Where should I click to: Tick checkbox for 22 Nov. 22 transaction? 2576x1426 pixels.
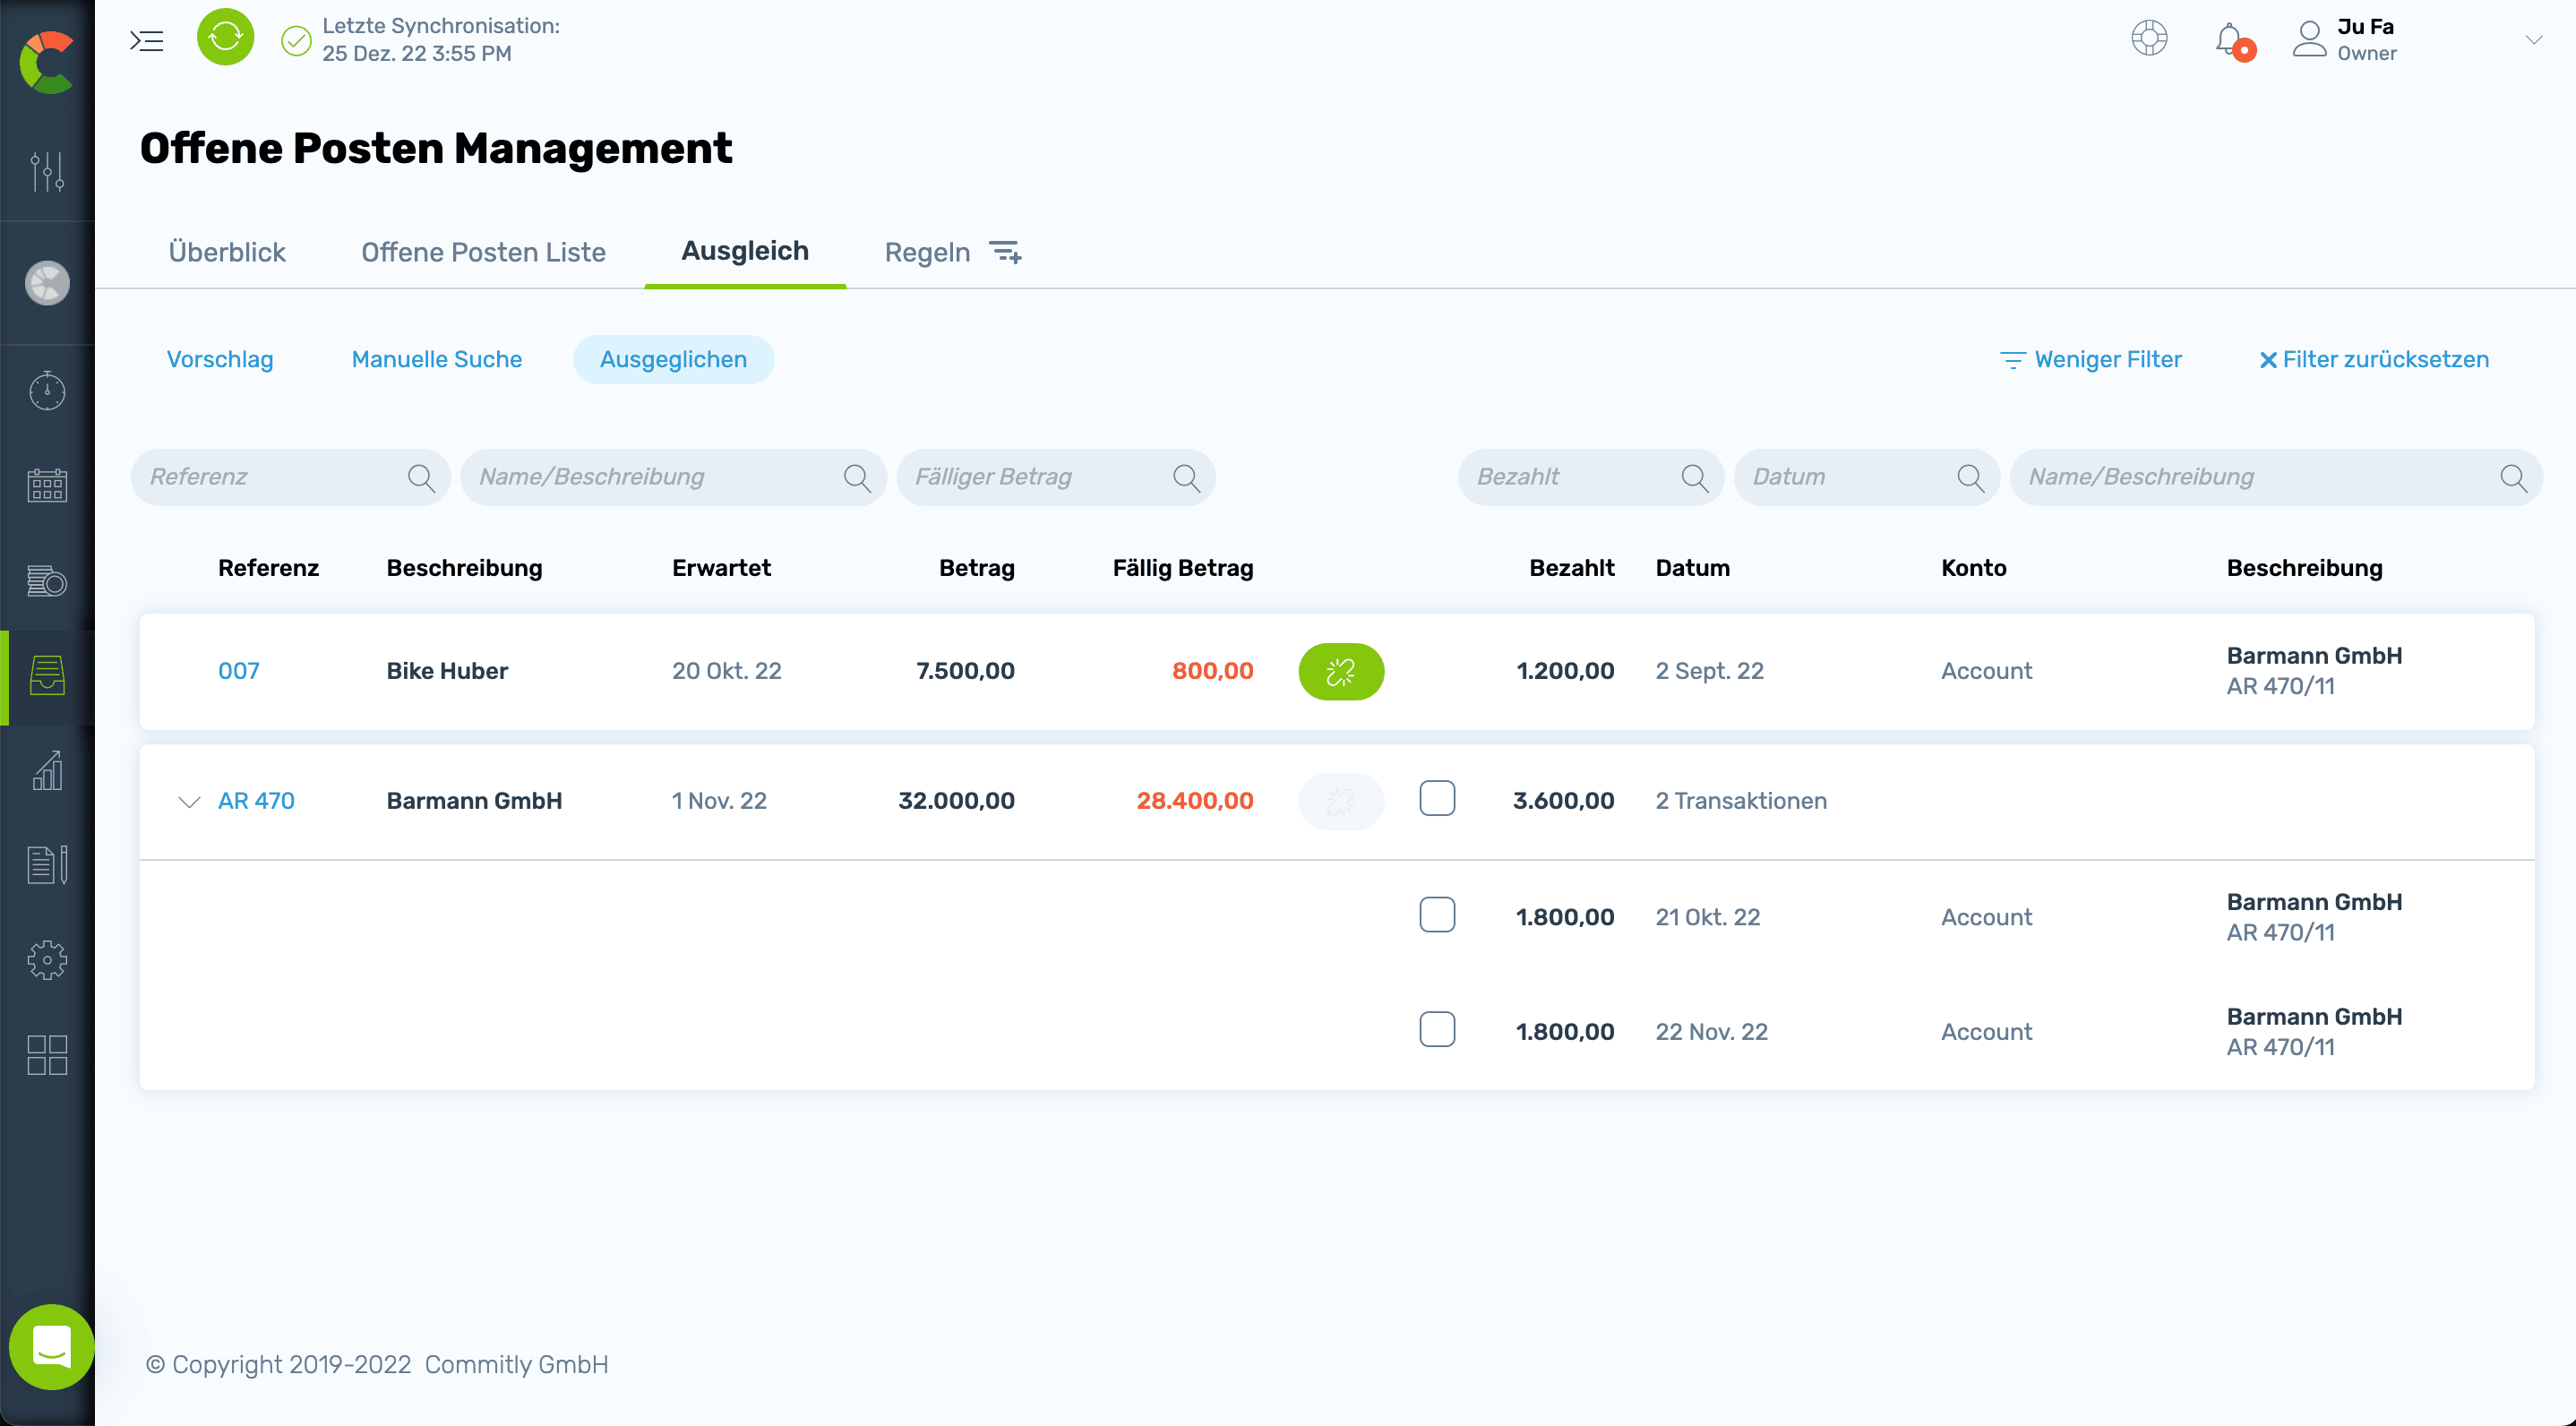pos(1437,1030)
